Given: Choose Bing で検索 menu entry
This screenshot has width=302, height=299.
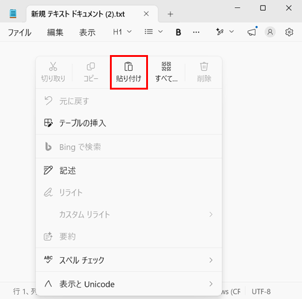Looking at the screenshot, I should click(129, 146).
